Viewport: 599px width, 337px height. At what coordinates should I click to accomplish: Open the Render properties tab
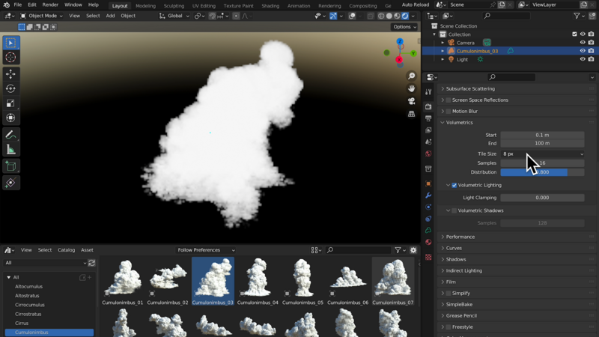tap(428, 106)
